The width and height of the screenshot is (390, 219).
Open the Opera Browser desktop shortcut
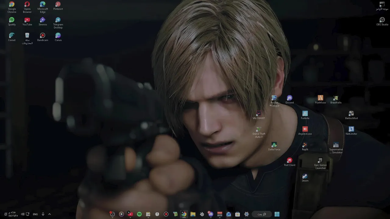tap(27, 7)
